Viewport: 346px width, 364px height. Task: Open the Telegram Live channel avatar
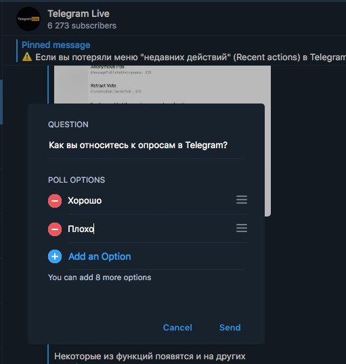click(28, 19)
